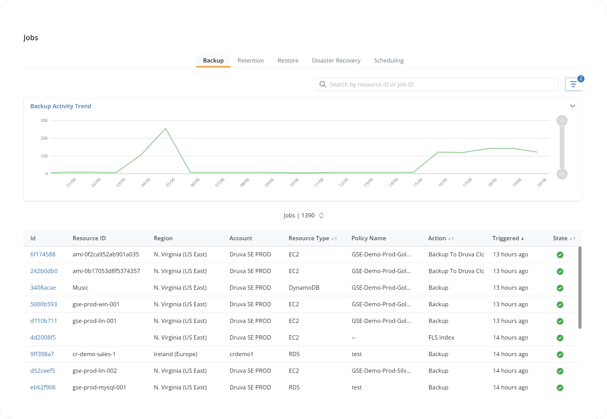Image resolution: width=607 pixels, height=419 pixels.
Task: Click the magnifier icon in the search bar
Action: pos(323,84)
